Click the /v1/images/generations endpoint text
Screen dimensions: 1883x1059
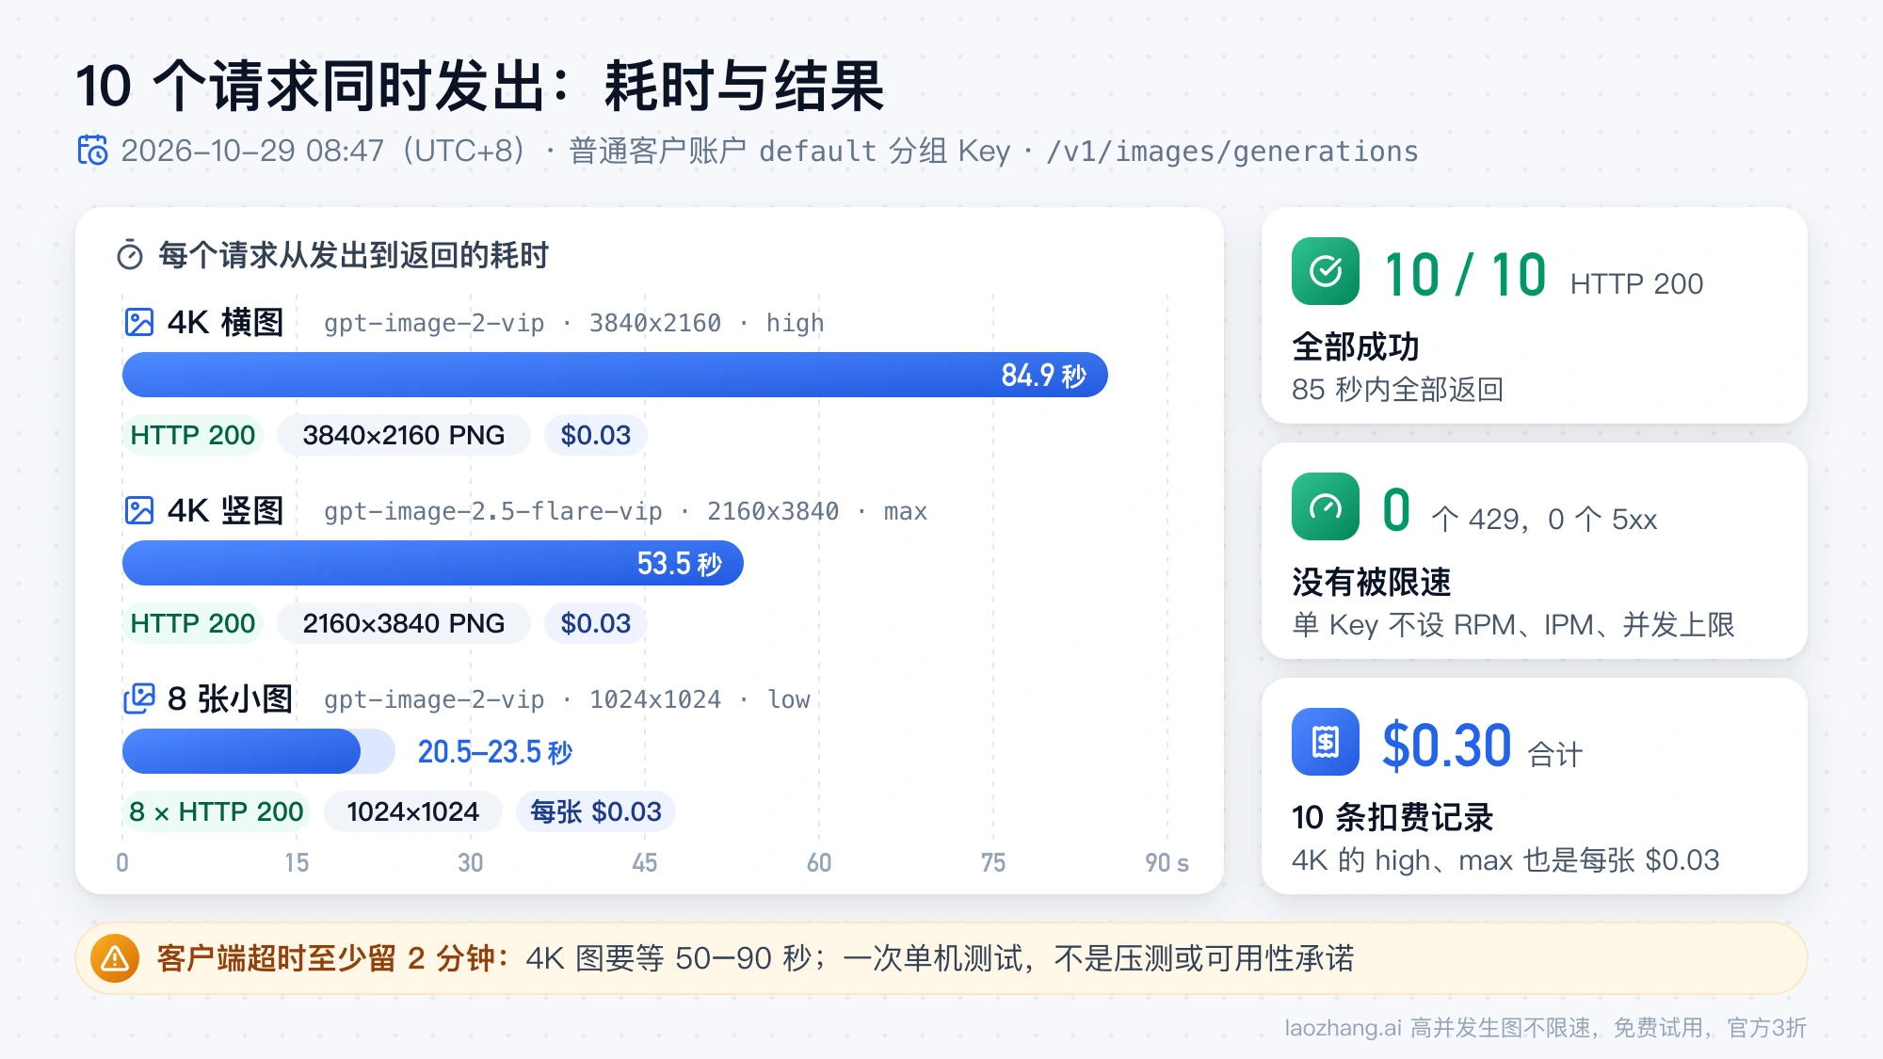click(1232, 151)
